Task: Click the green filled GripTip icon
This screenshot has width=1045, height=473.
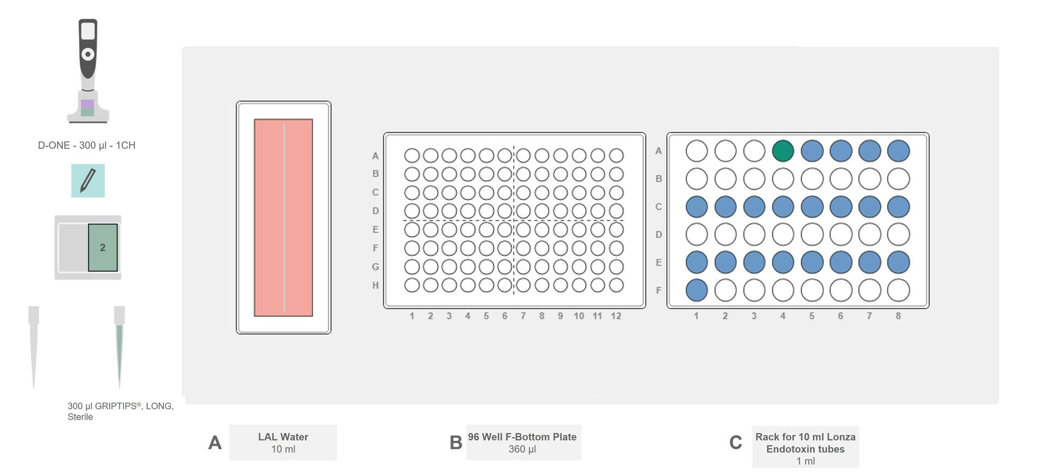Action: [x=119, y=347]
